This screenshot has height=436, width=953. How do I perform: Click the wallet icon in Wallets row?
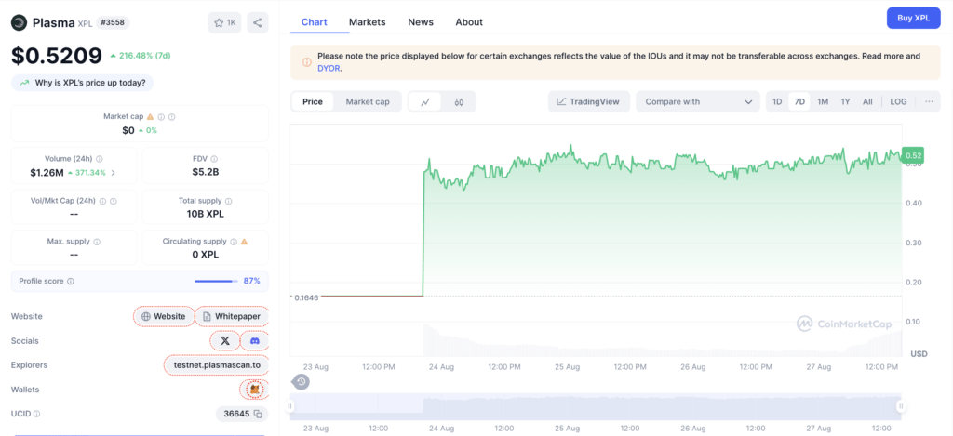255,390
